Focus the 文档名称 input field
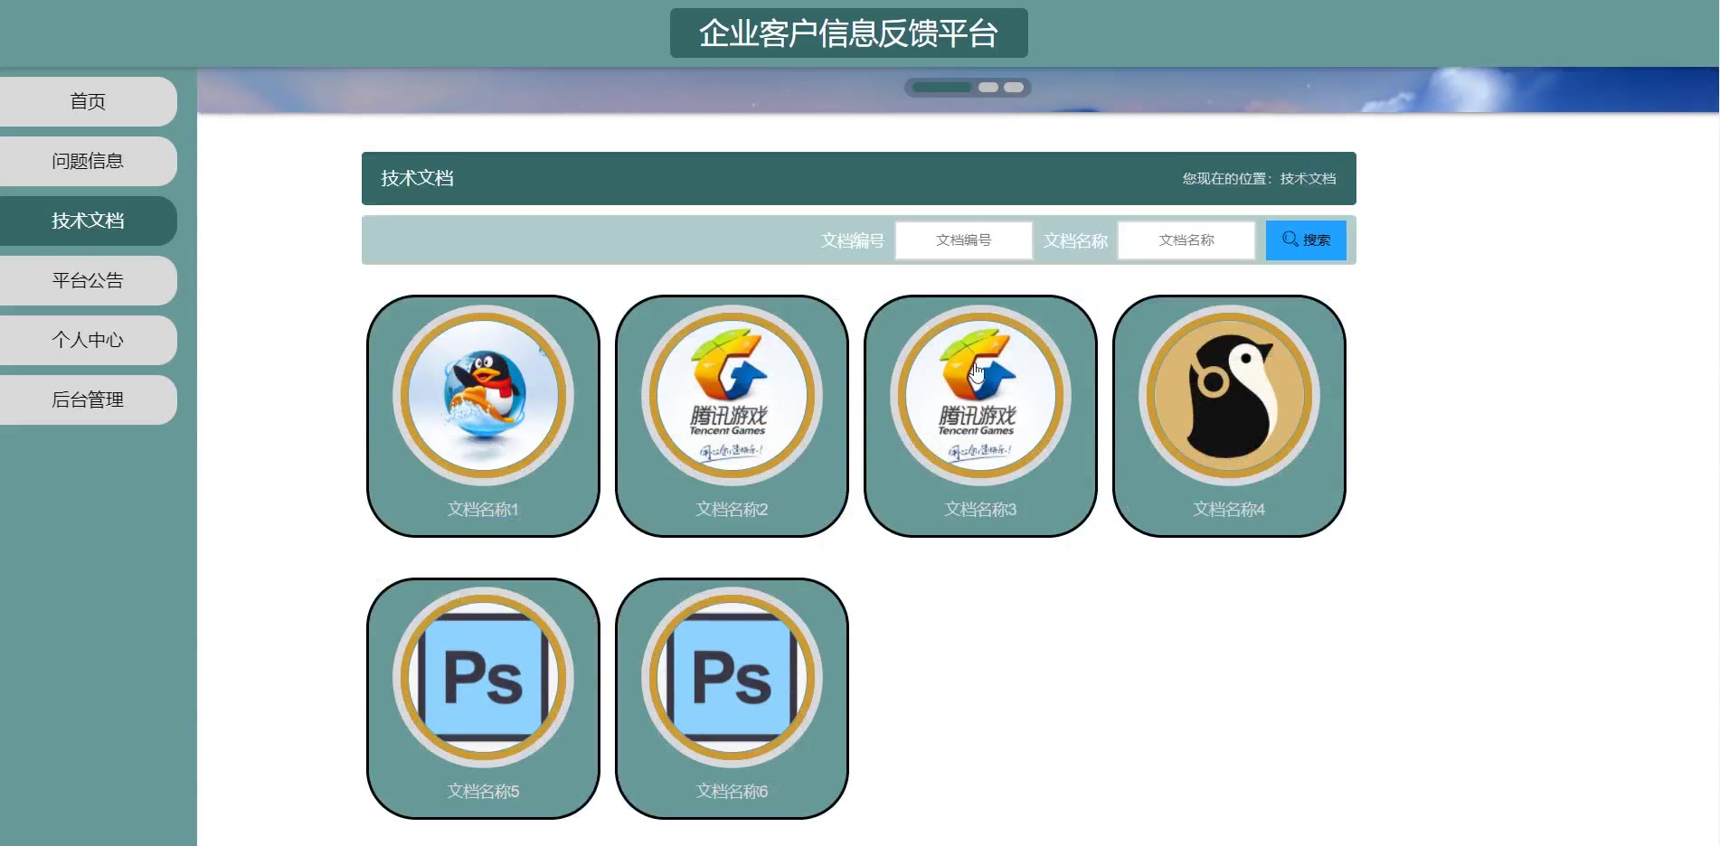 click(x=1186, y=240)
